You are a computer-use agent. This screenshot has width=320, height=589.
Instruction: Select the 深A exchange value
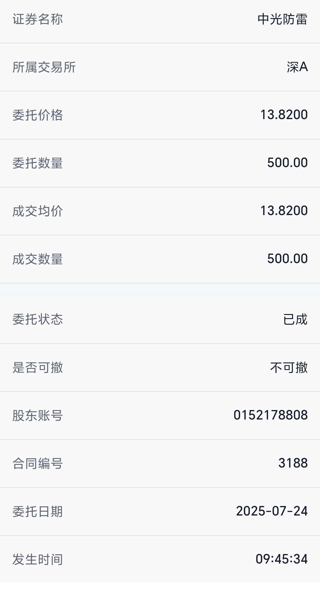click(297, 67)
